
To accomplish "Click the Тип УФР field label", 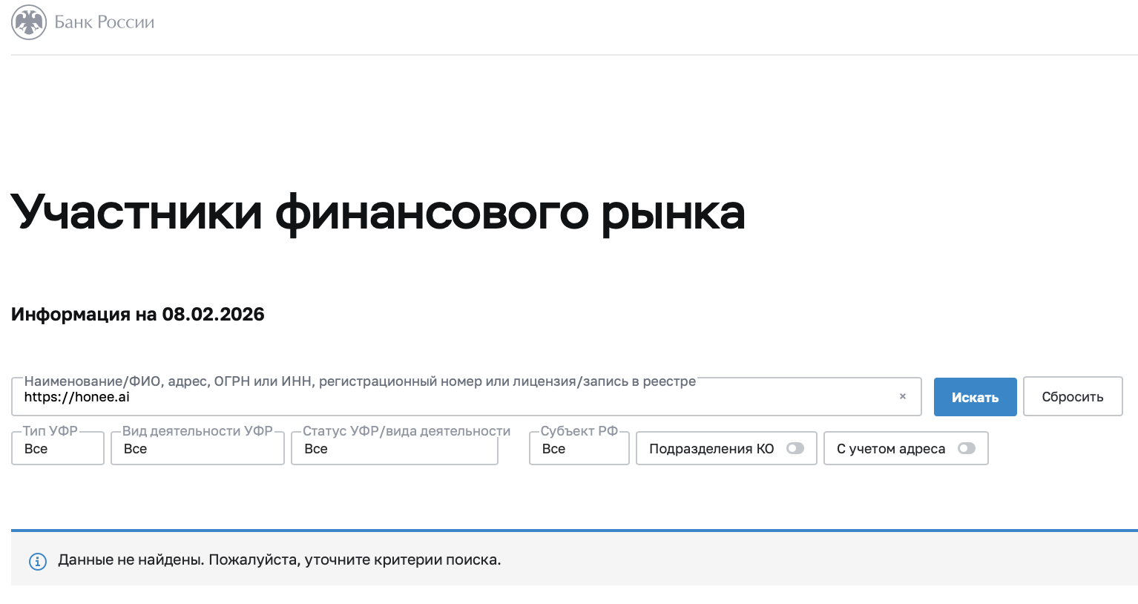I will coord(50,431).
